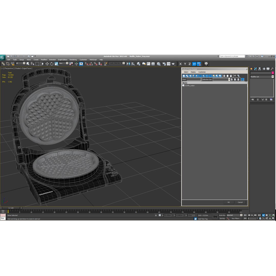Click Cancel in Select From Scene dialog
Screen dimensions: 276x276
click(x=240, y=202)
